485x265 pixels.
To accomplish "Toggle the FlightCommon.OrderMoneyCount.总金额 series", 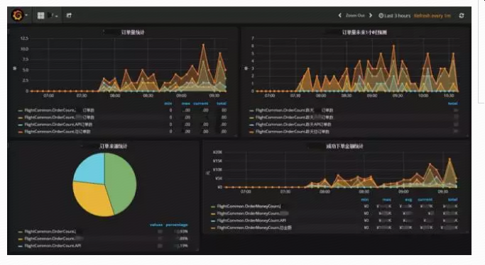I will click(x=254, y=227).
